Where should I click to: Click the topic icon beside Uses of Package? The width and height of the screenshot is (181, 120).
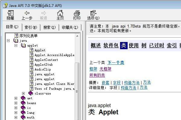tap(31, 88)
